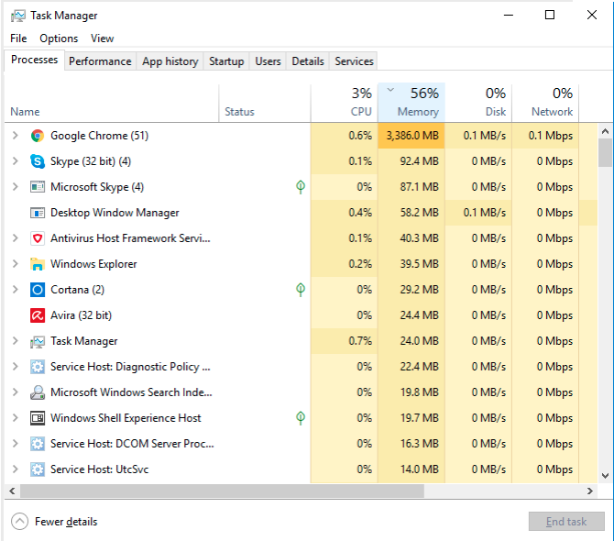Viewport: 614px width, 541px height.
Task: Click the vertical scrollbar up arrow
Action: coord(605,131)
